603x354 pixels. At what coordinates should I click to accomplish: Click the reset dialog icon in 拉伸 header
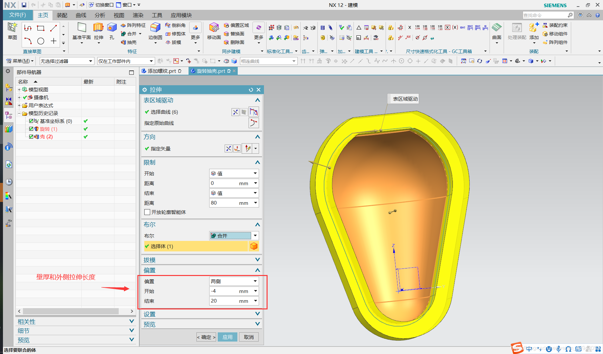click(x=251, y=90)
